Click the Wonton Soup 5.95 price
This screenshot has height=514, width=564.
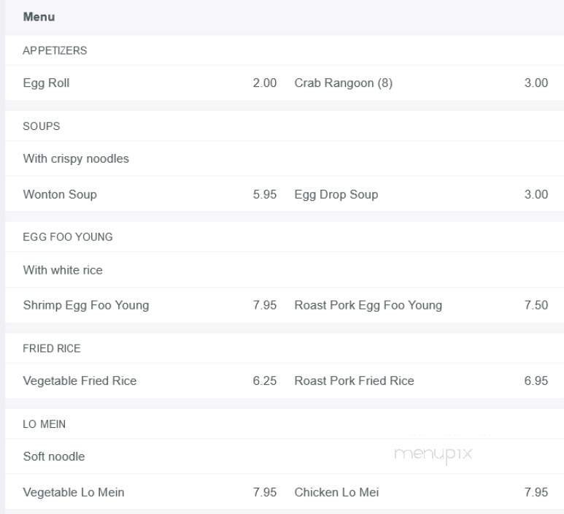(265, 195)
